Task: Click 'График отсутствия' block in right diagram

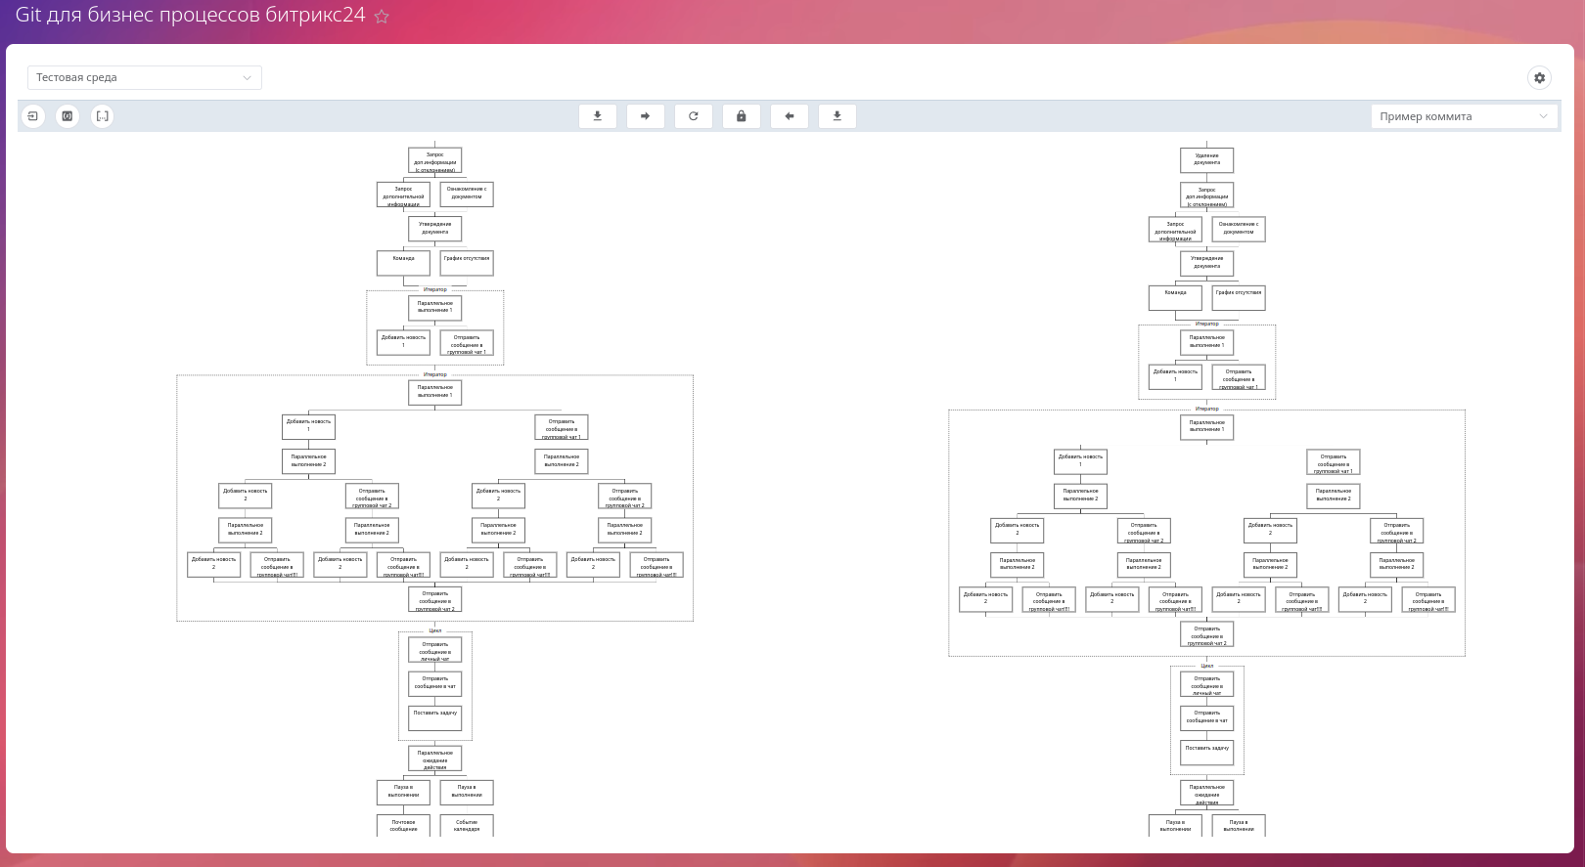Action: [x=1238, y=297]
